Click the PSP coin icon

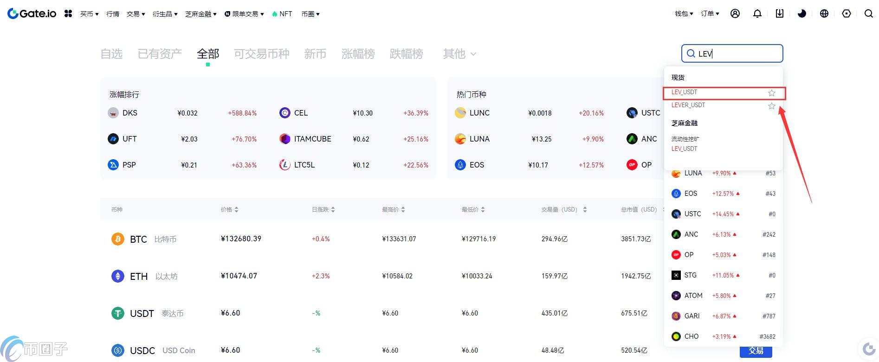(x=113, y=165)
